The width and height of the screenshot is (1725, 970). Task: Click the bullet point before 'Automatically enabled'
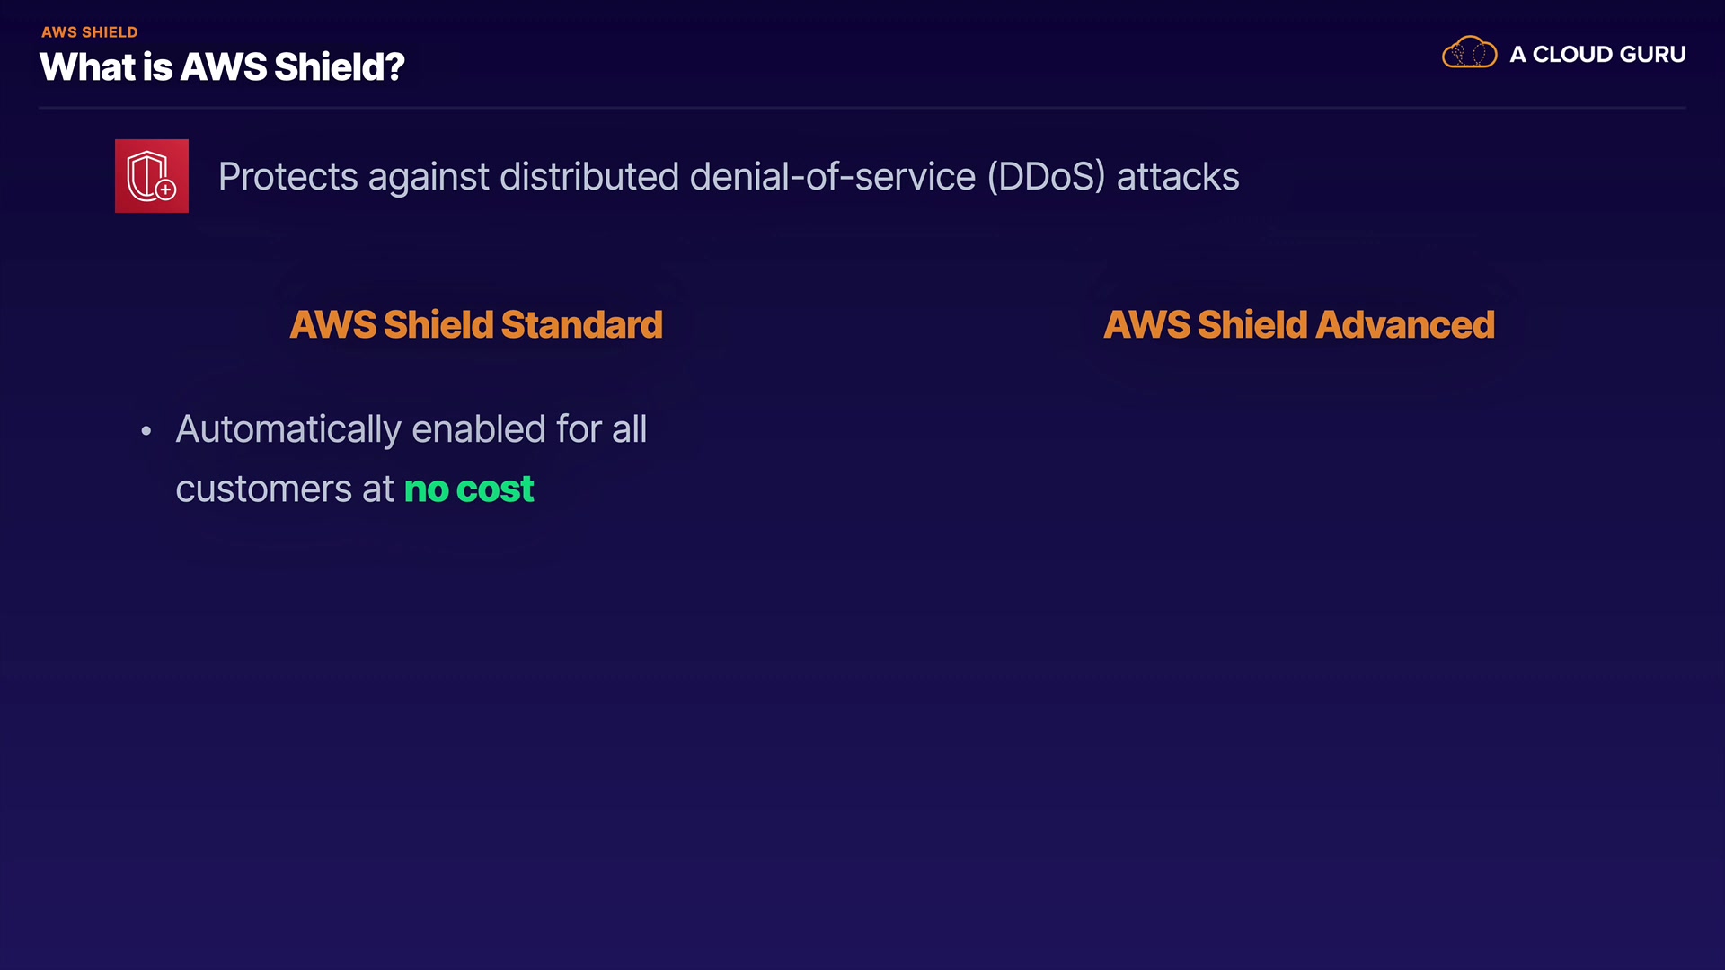tap(146, 431)
